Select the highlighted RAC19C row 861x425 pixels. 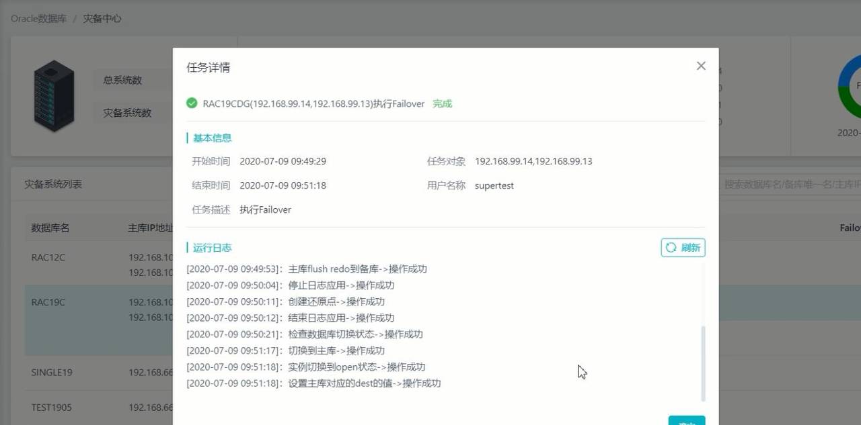(48, 302)
